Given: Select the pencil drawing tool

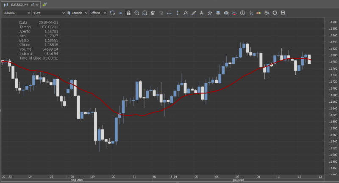Looking at the screenshot, I should coord(194,13).
